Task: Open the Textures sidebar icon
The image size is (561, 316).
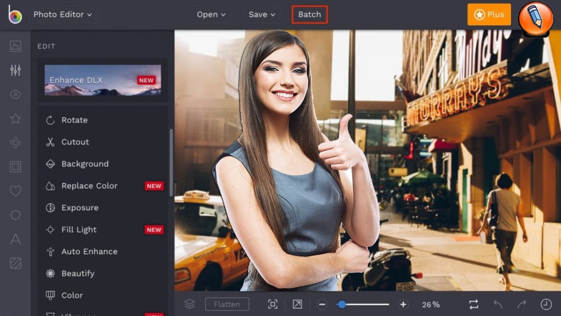Action: point(15,263)
